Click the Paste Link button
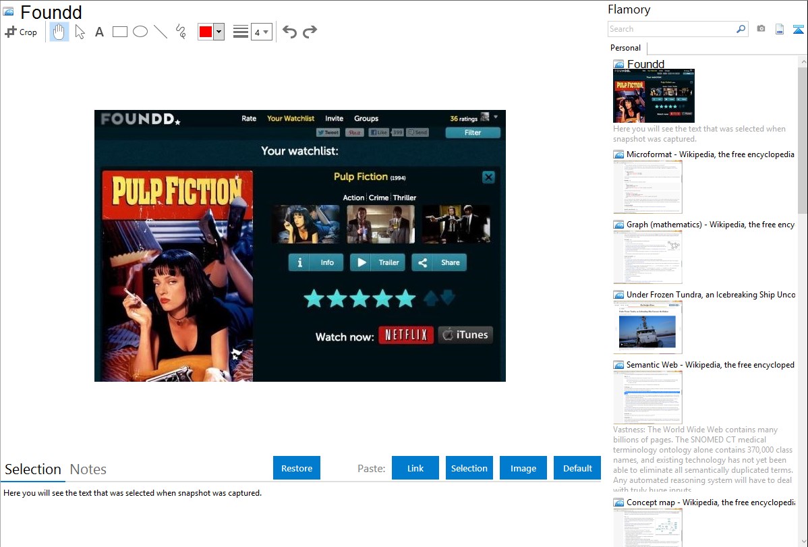 point(415,467)
